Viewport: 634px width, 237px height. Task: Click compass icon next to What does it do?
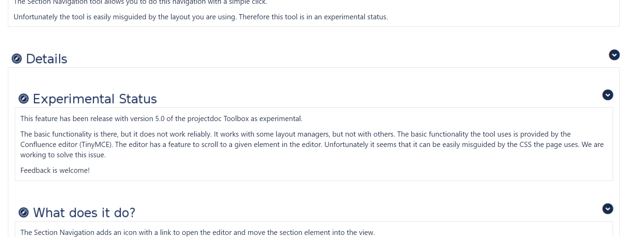[23, 213]
